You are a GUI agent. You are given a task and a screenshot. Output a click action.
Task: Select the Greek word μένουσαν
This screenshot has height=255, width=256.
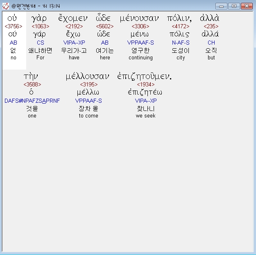(139, 18)
